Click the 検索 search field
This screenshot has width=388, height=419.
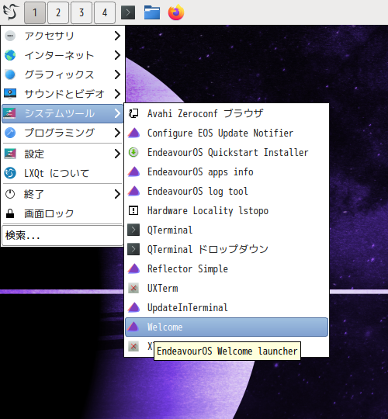[x=63, y=235]
